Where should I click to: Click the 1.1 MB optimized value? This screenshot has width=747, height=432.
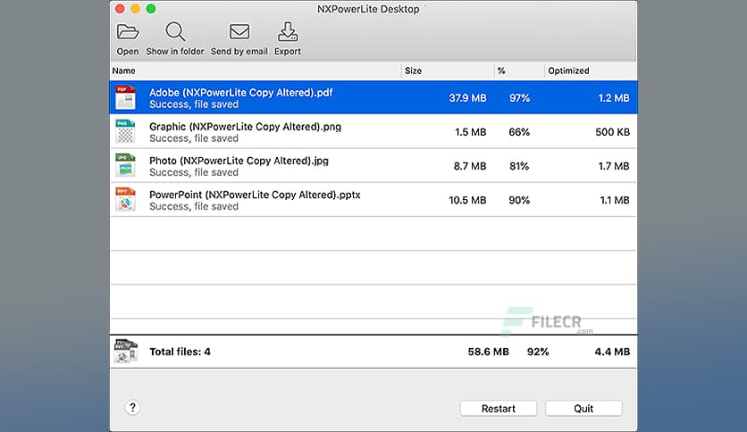(615, 200)
